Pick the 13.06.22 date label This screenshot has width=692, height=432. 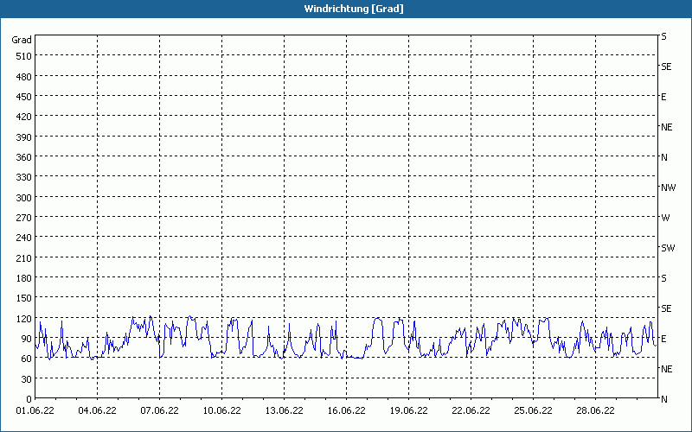coord(284,410)
